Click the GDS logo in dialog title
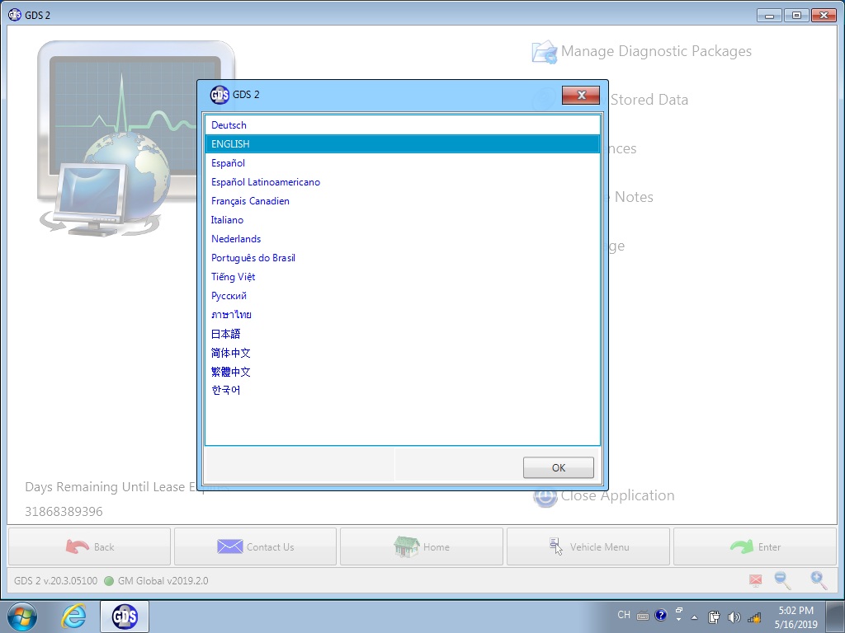845x633 pixels. coord(220,95)
